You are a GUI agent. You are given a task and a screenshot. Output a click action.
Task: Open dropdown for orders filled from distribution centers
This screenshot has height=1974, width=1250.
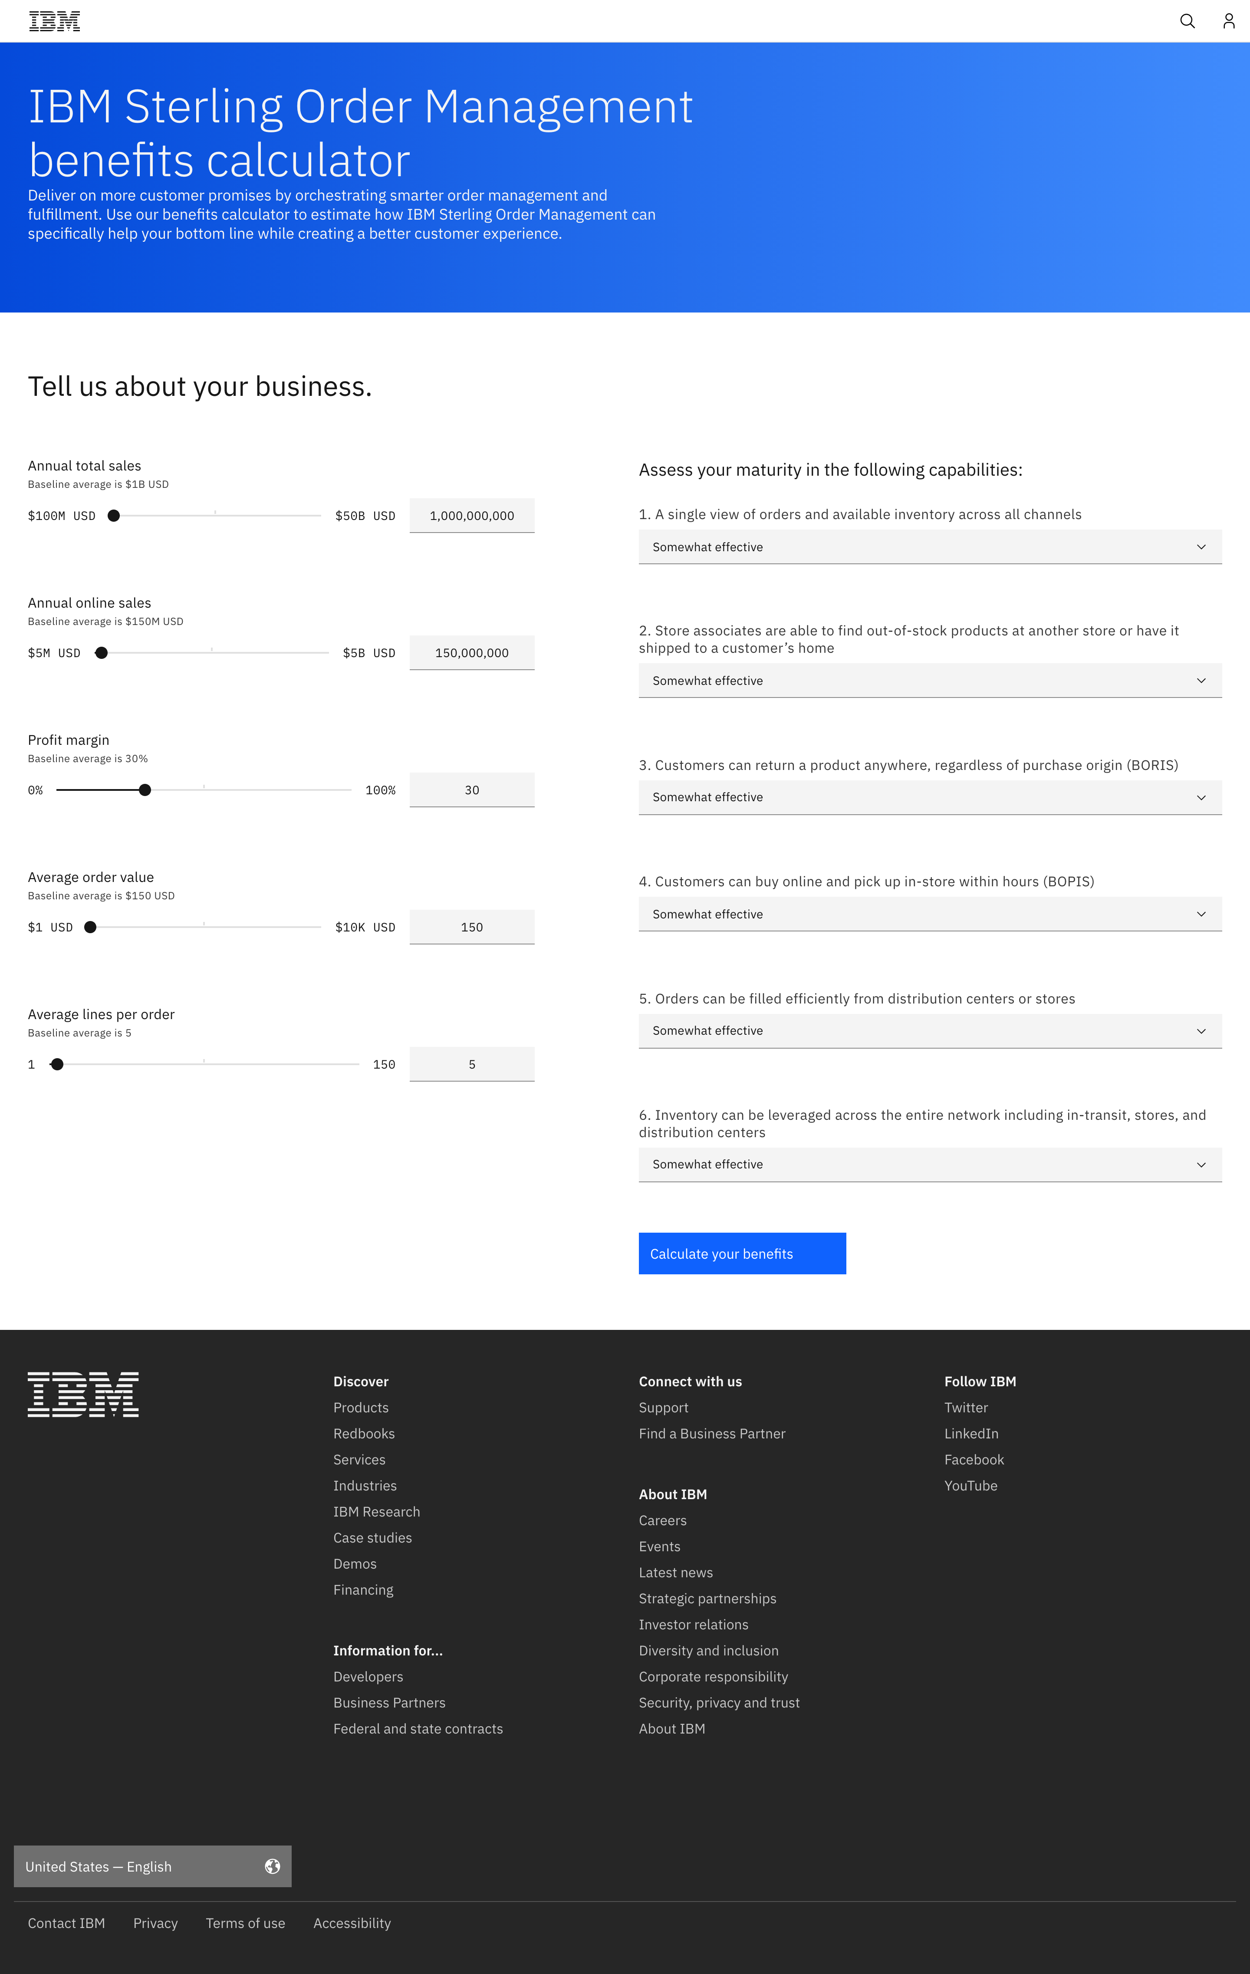coord(930,1031)
